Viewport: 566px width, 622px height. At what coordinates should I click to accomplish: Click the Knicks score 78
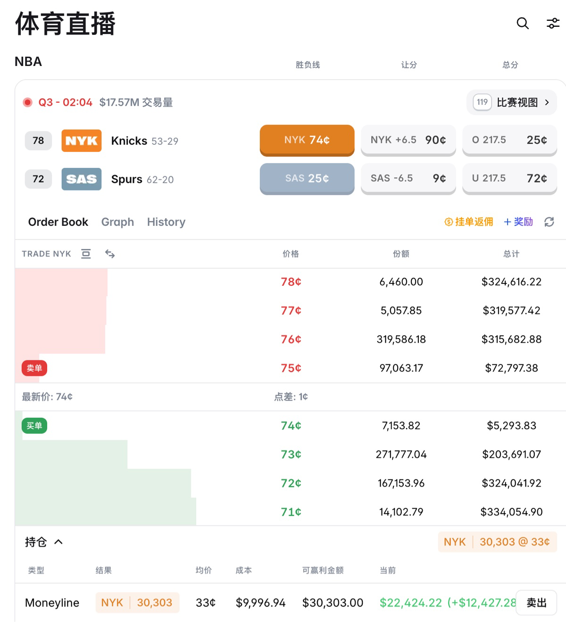coord(38,141)
